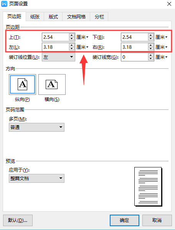Image resolution: width=175 pixels, height=230 pixels.
Task: Change top margin unit 厘米 dropdown
Action: [x=83, y=37]
